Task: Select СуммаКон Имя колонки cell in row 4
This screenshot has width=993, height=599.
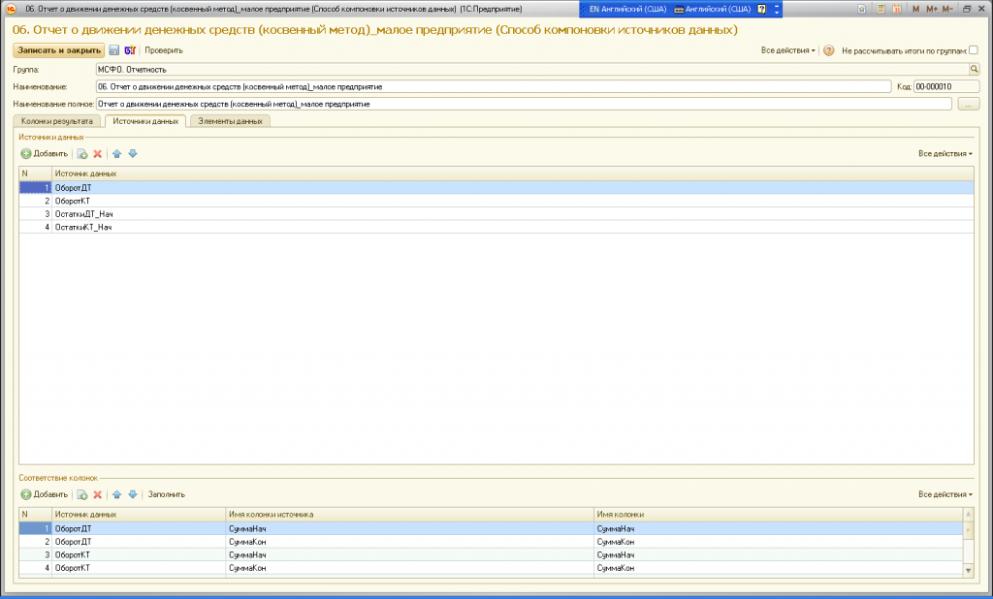Action: click(x=779, y=569)
